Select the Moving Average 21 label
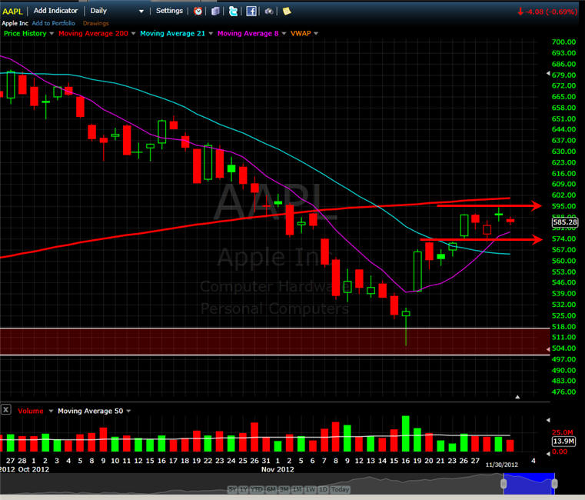Image resolution: width=585 pixels, height=500 pixels. coord(172,33)
